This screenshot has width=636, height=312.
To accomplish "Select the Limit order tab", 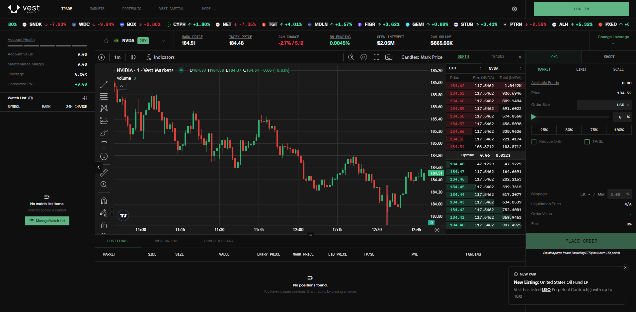I will [582, 69].
